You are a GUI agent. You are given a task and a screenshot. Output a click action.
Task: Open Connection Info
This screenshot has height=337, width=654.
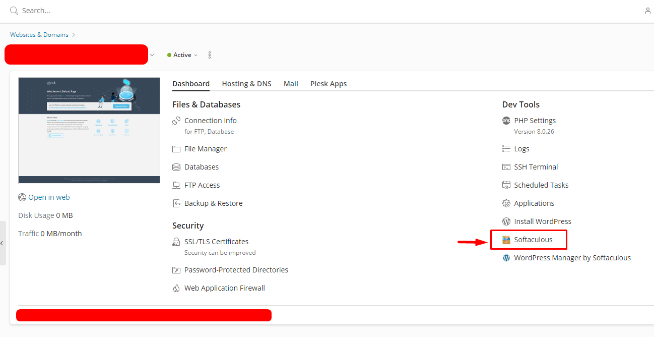(211, 121)
